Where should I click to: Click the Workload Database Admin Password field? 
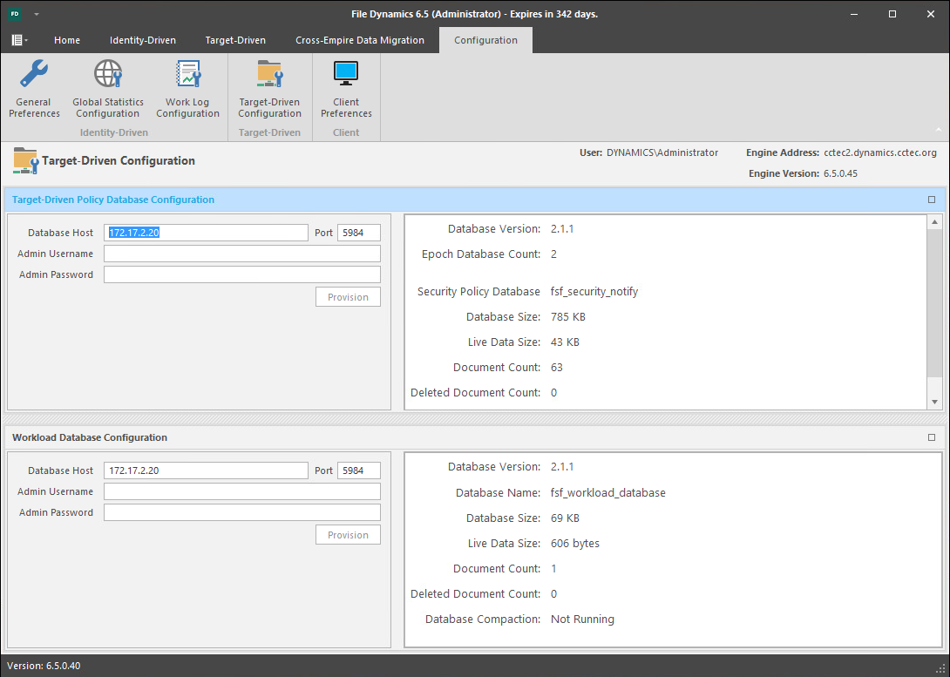(241, 512)
